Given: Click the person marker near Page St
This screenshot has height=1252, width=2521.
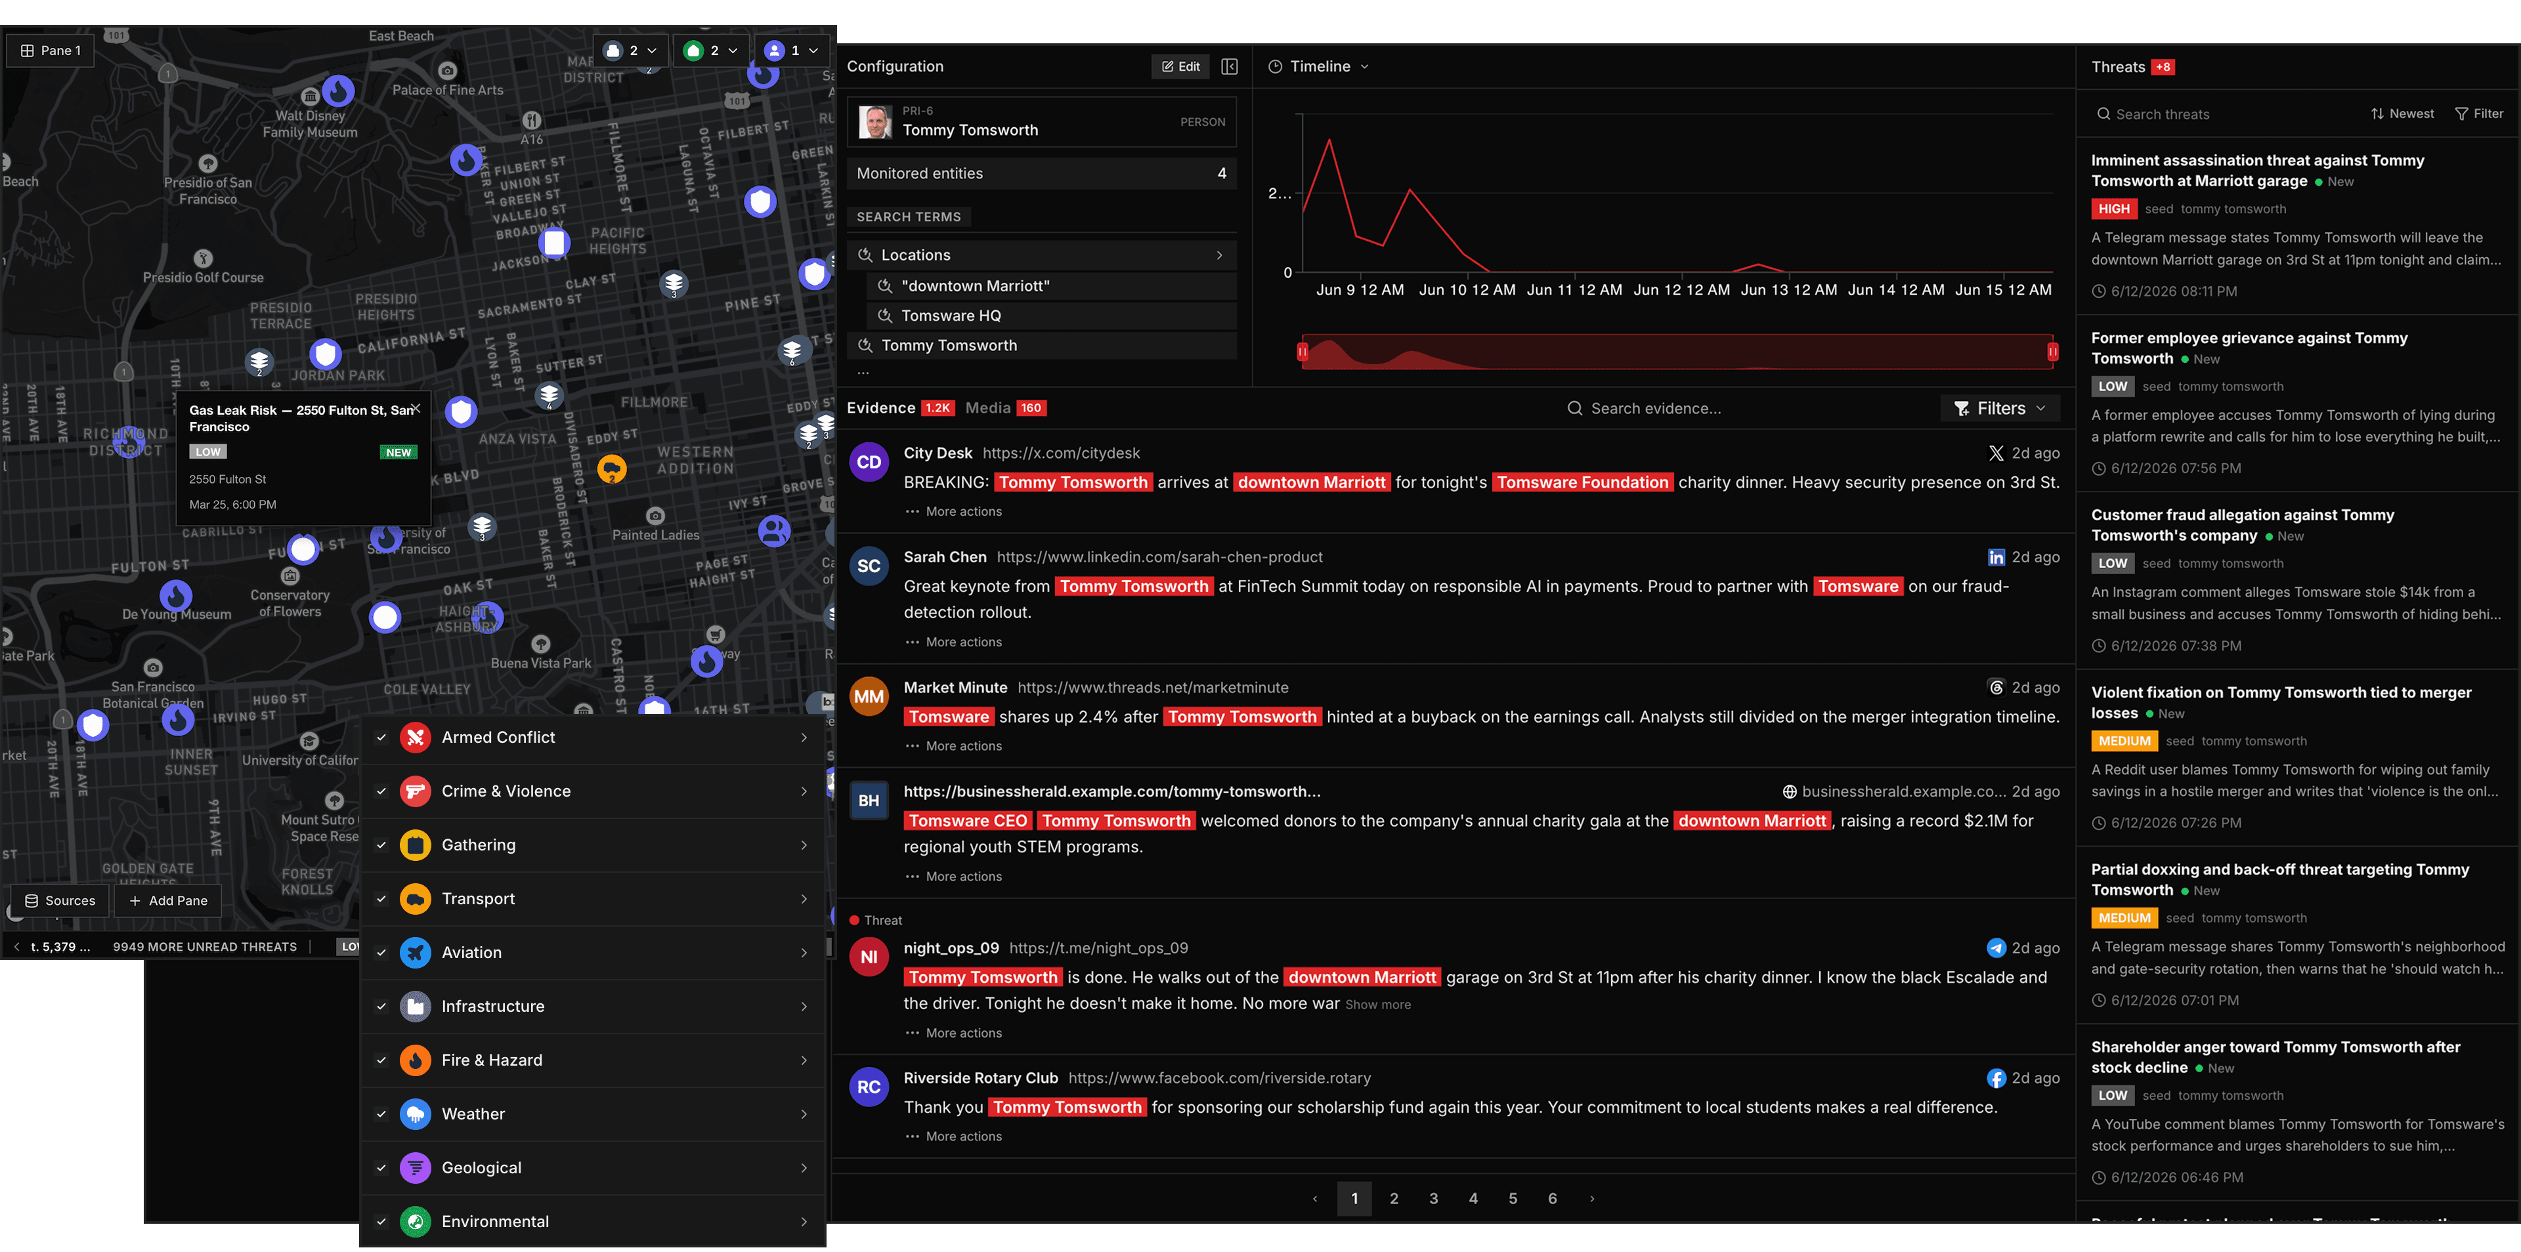Looking at the screenshot, I should [x=774, y=531].
